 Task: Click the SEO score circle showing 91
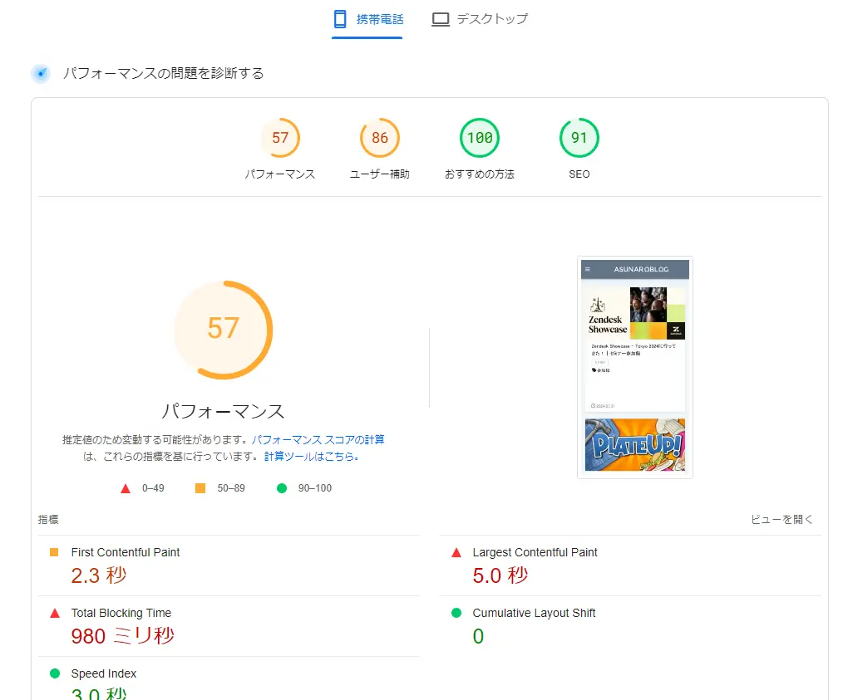coord(579,138)
